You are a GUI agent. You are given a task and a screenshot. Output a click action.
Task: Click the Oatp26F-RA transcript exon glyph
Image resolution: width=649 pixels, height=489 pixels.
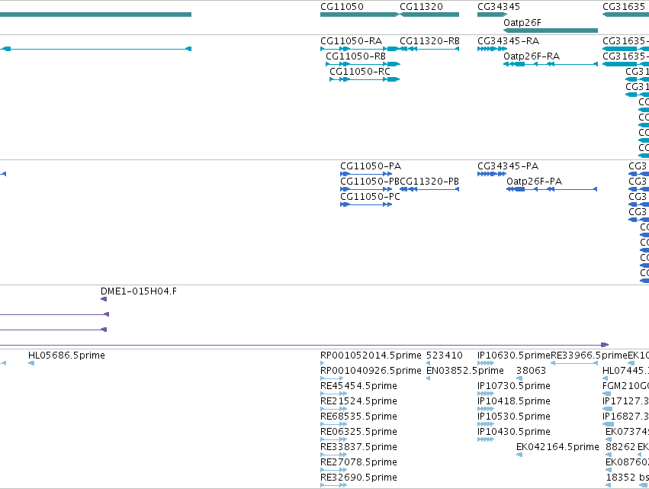click(551, 64)
